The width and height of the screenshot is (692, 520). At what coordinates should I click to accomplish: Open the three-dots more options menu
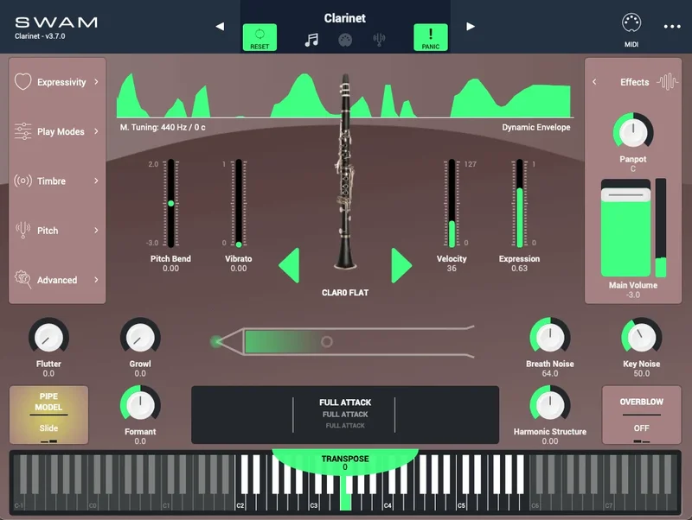coord(672,27)
